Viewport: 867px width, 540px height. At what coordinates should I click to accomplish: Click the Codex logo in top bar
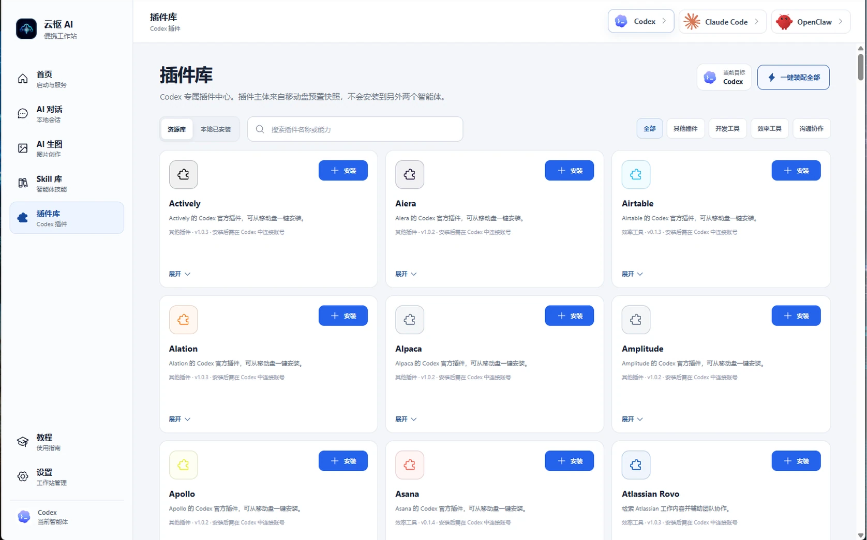621,21
